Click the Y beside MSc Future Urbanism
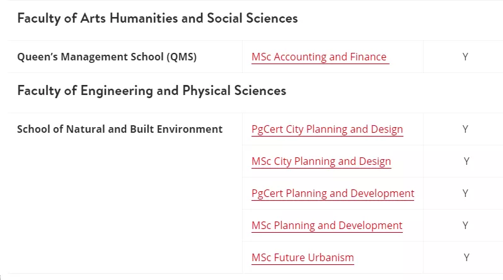The image size is (503, 280). 466,257
